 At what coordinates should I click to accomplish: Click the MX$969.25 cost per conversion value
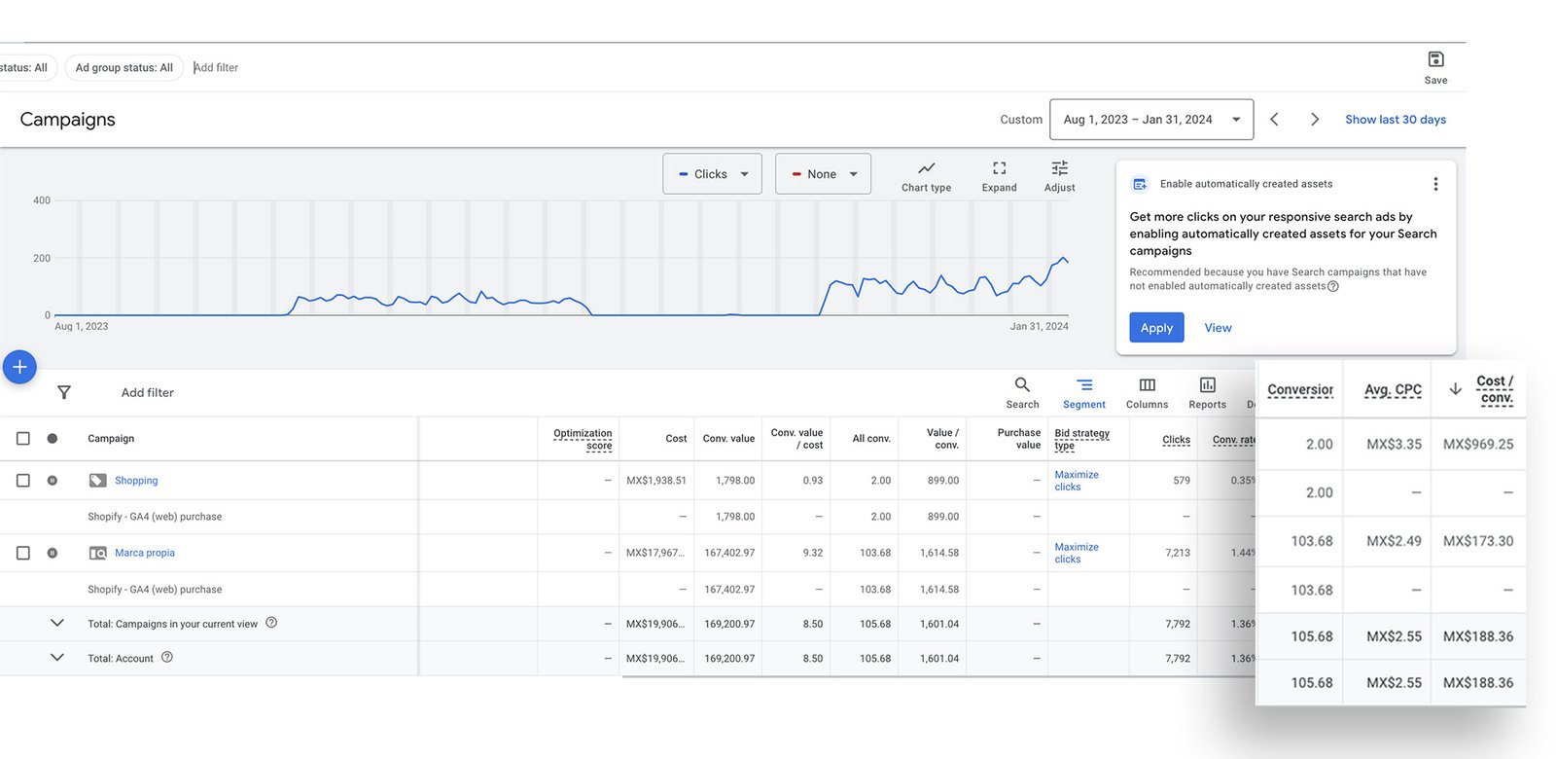click(x=1478, y=444)
